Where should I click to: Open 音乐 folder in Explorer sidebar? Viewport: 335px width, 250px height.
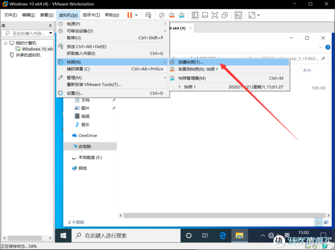[82, 124]
